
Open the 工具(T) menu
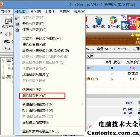click(50, 12)
